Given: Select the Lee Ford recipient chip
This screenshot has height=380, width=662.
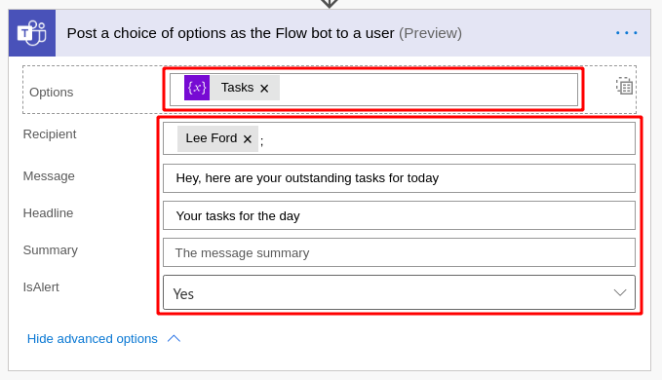Looking at the screenshot, I should click(x=212, y=138).
